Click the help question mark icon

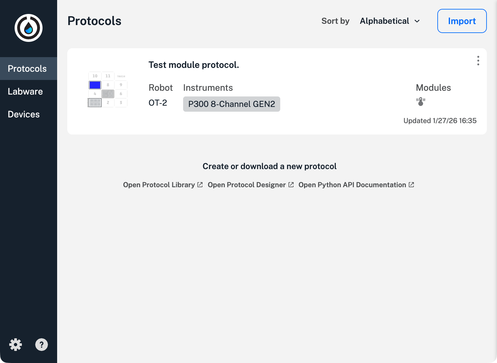(x=42, y=345)
